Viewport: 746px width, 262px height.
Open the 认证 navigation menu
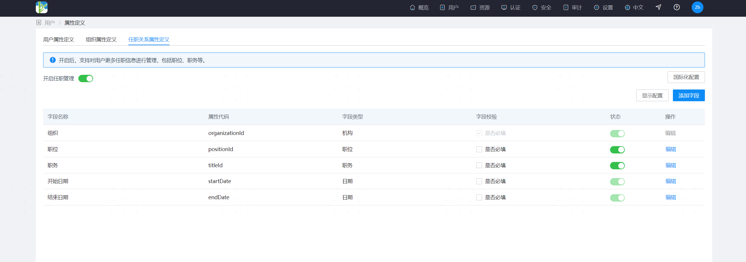(511, 8)
